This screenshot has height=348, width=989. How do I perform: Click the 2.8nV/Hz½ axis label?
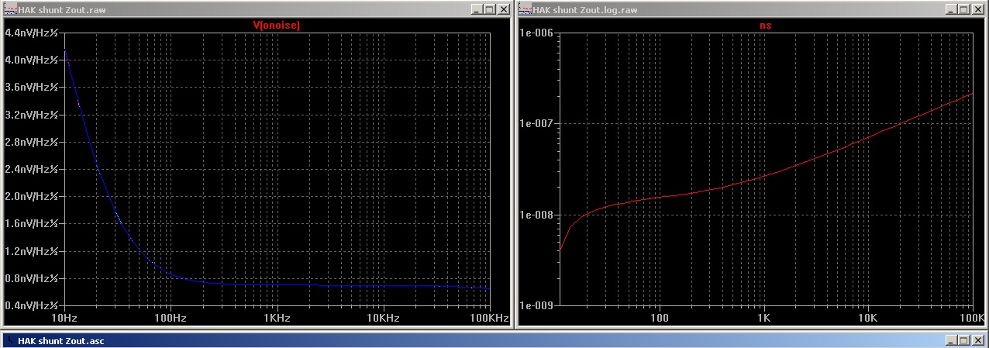31,142
